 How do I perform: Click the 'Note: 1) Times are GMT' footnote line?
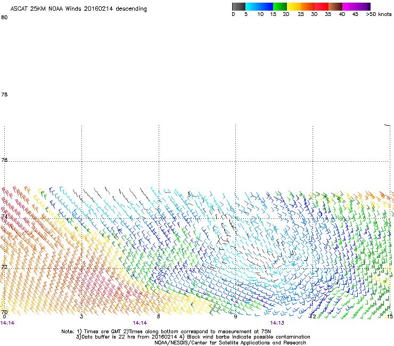tap(166, 332)
